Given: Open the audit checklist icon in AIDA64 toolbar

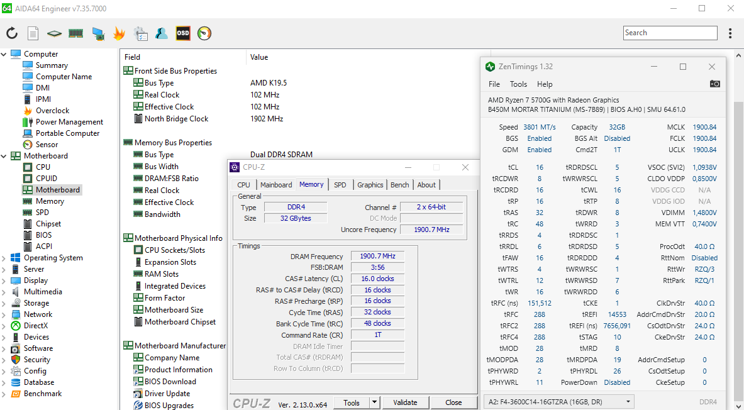Looking at the screenshot, I should 141,33.
